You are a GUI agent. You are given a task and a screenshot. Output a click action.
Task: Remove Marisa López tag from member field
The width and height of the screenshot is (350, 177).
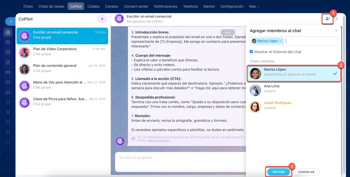point(280,41)
